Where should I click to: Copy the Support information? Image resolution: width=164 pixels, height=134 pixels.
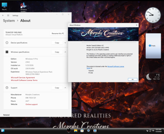[x=57, y=88]
